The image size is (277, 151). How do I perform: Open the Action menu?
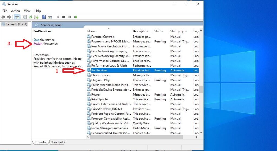pos(15,11)
